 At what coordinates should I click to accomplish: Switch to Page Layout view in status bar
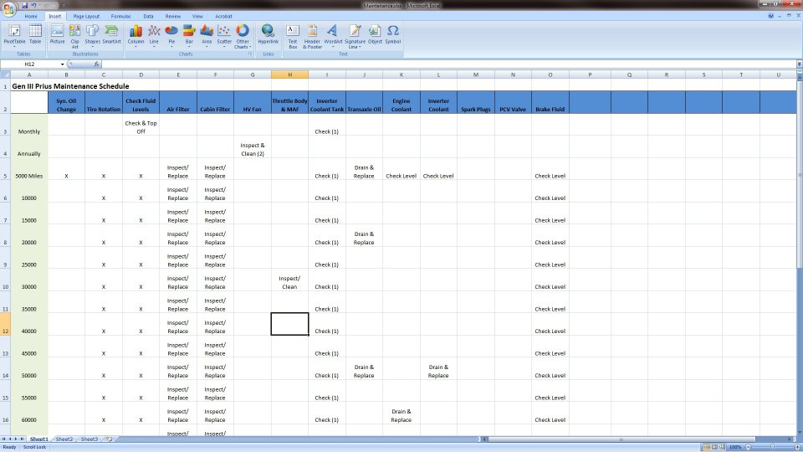[715, 447]
